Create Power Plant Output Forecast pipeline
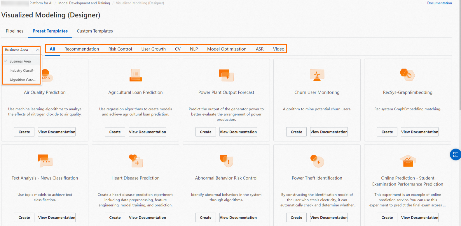Image resolution: width=461 pixels, height=226 pixels. click(x=206, y=132)
